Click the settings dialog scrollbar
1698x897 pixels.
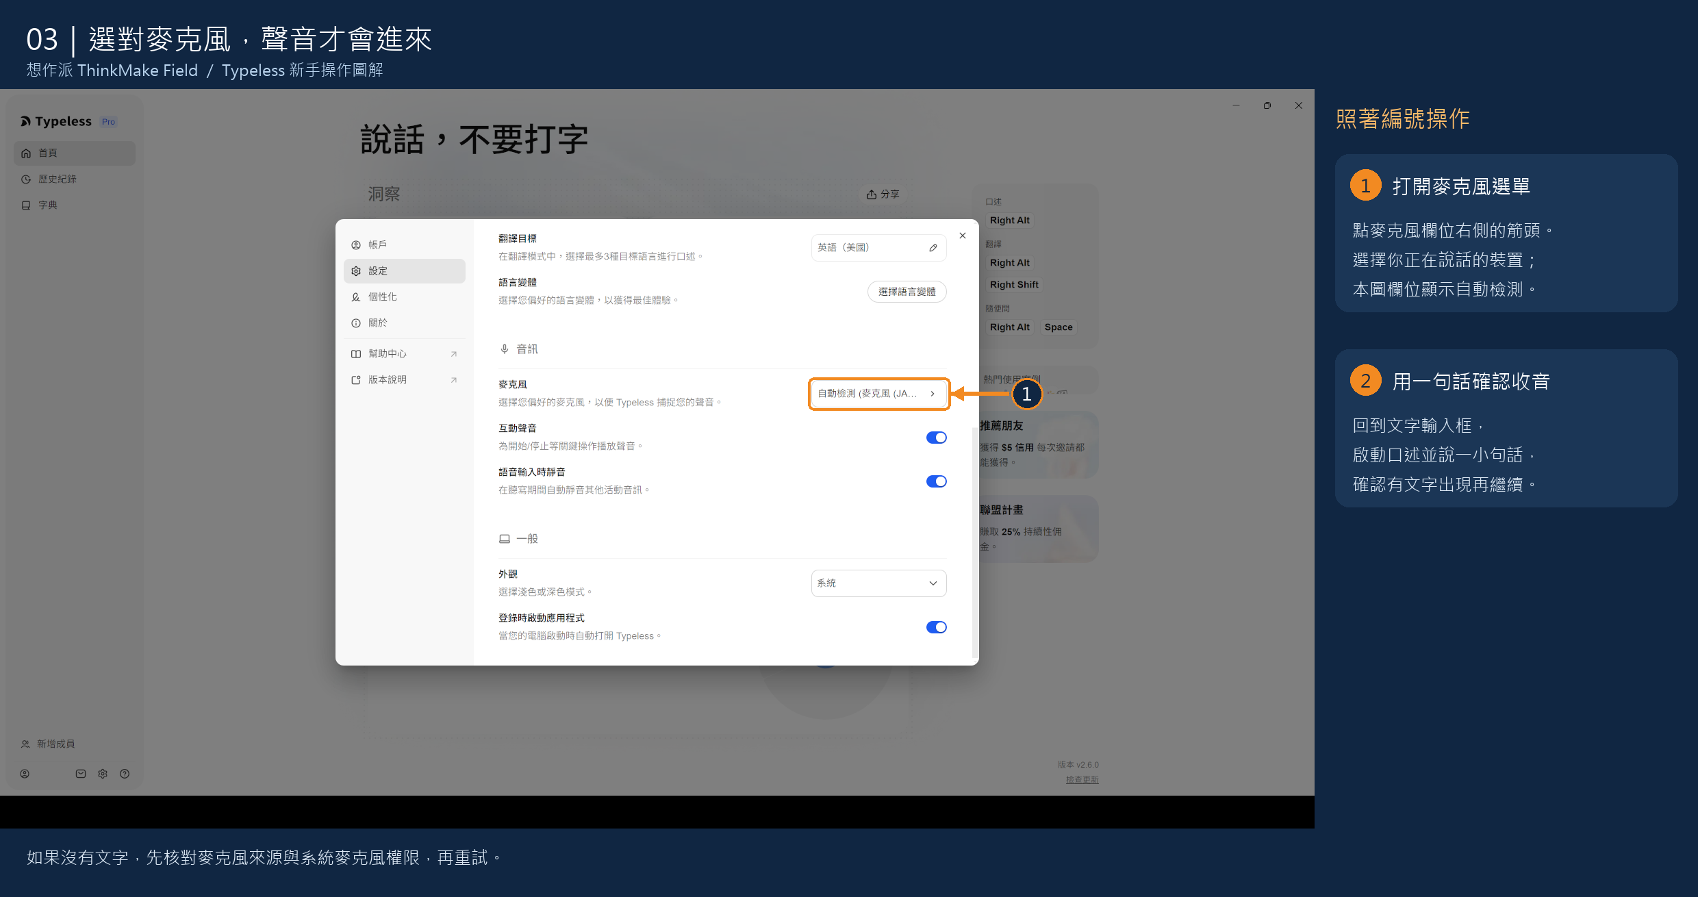[x=974, y=542]
